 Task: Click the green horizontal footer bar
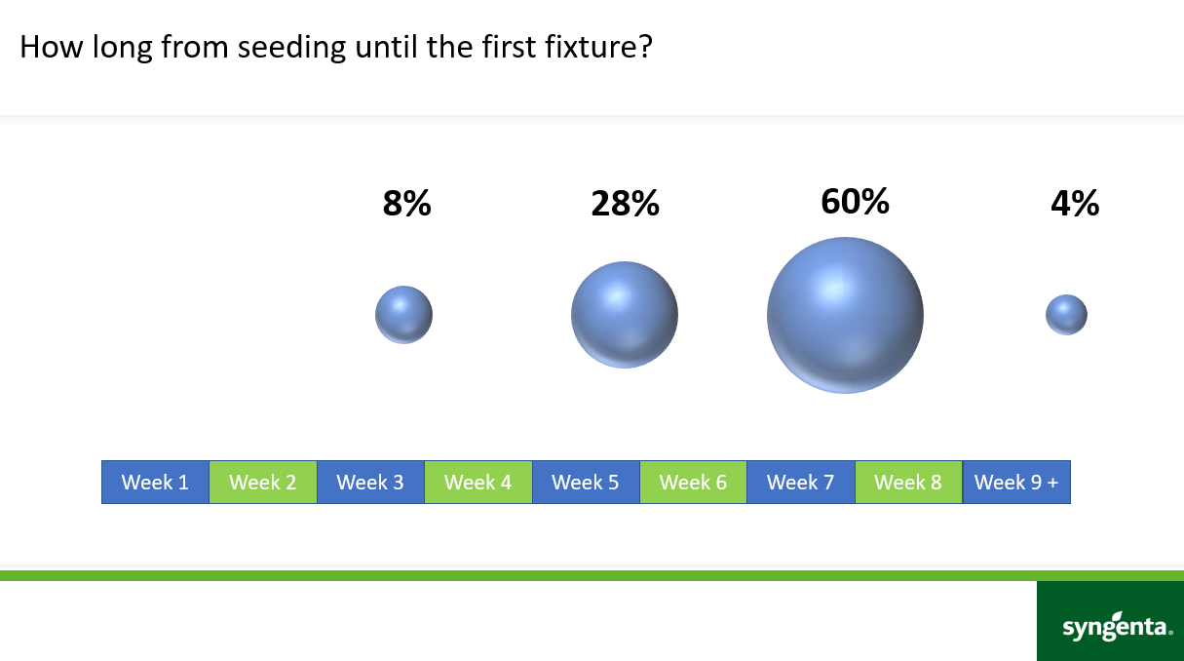click(x=516, y=575)
